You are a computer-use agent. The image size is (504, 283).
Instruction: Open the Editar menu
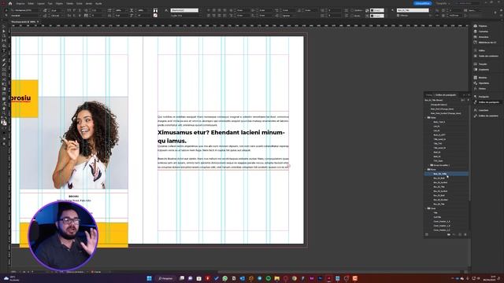point(31,3)
